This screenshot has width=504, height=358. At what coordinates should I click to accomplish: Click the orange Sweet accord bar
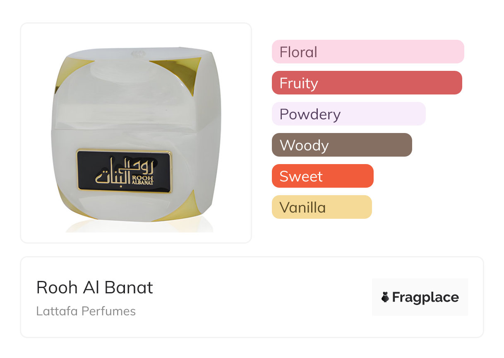tap(322, 176)
